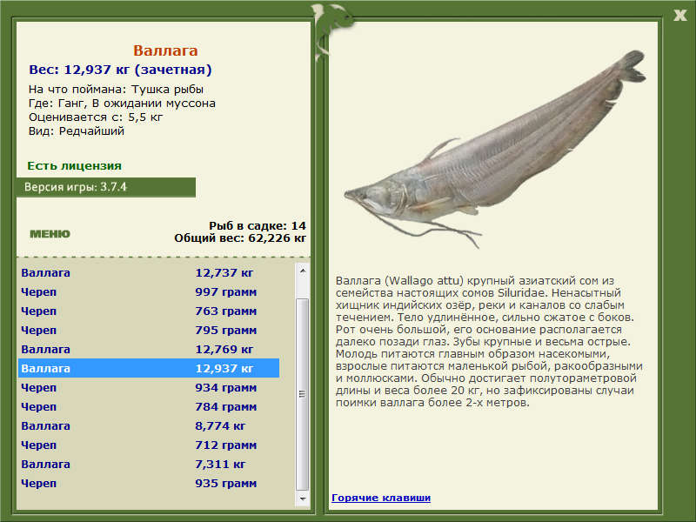Click the fish list scrollbar thumb
Screen dimensions: 696x522
click(x=302, y=394)
